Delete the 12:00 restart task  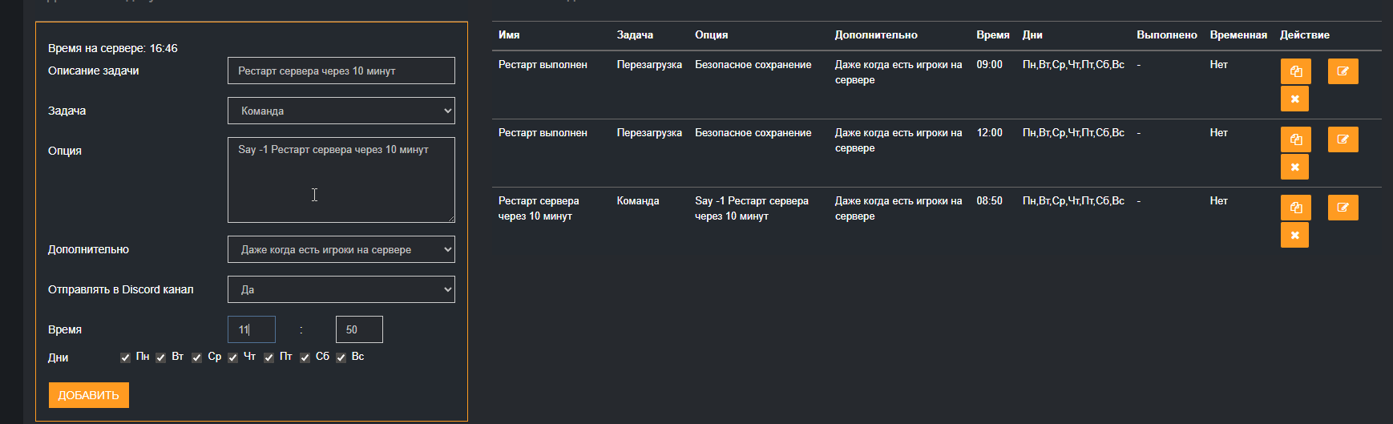pyautogui.click(x=1294, y=168)
